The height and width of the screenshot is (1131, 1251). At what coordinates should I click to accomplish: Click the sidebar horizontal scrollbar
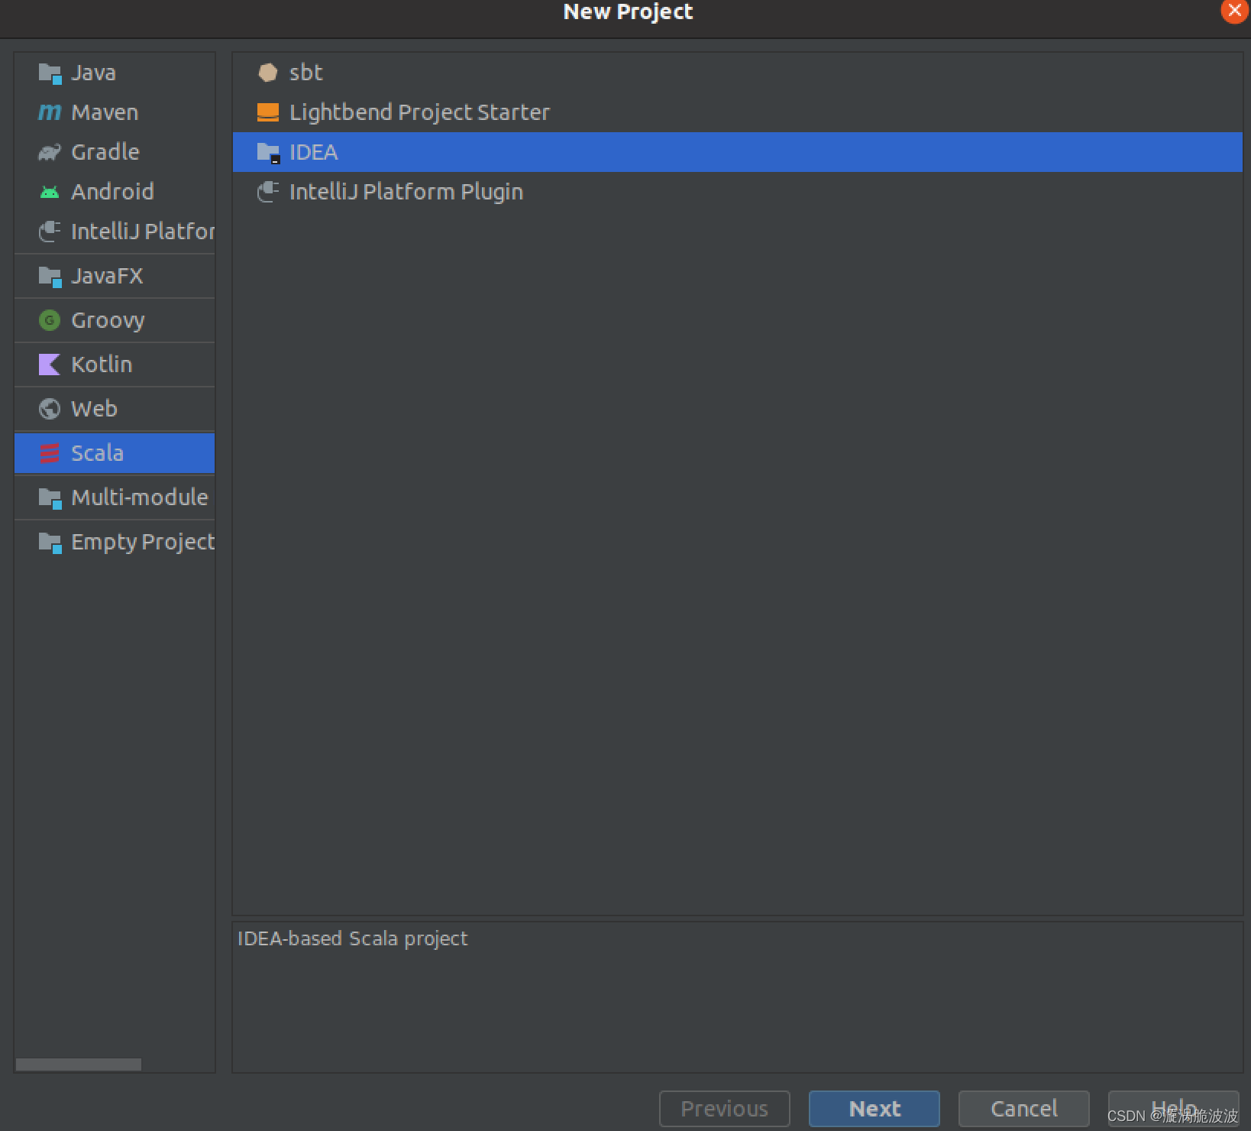point(79,1065)
